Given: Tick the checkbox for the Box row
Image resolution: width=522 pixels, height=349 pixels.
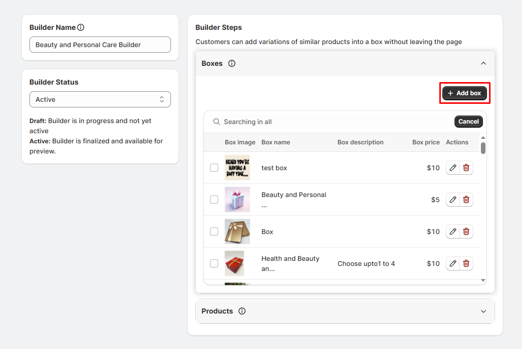Looking at the screenshot, I should point(214,231).
